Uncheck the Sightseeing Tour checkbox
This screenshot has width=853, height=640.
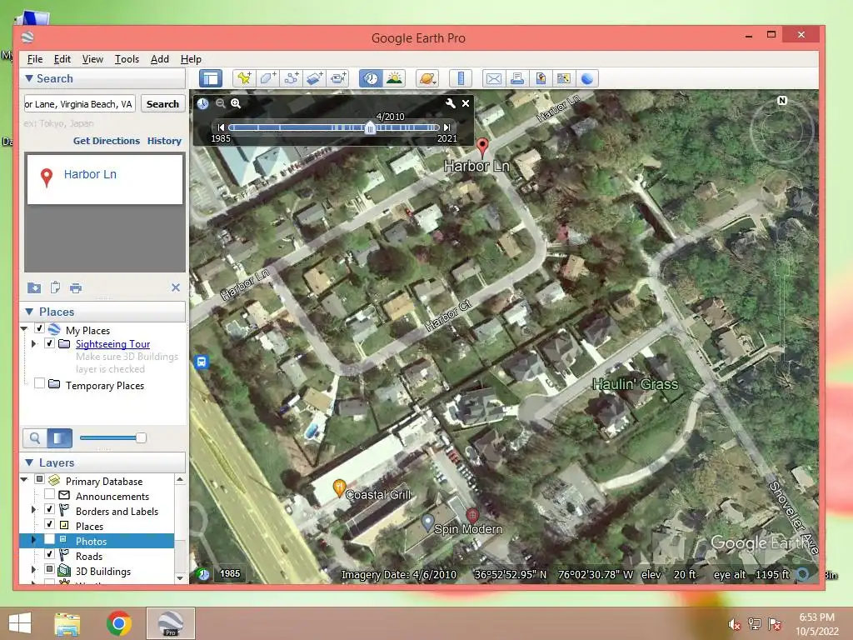49,343
